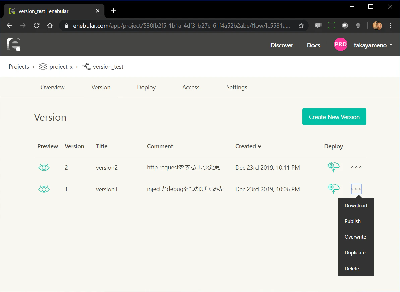The height and width of the screenshot is (292, 400).
Task: Close the version_test browser tab
Action: pos(98,11)
